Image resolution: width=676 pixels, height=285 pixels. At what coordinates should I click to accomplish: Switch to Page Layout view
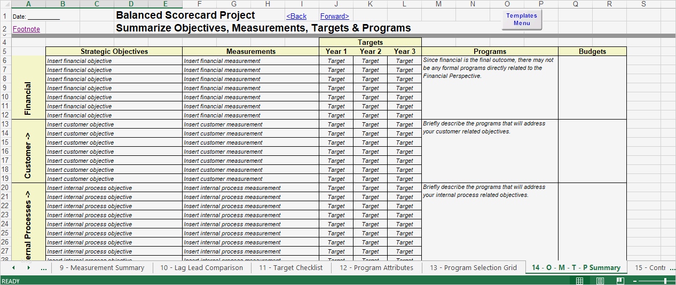(x=600, y=281)
